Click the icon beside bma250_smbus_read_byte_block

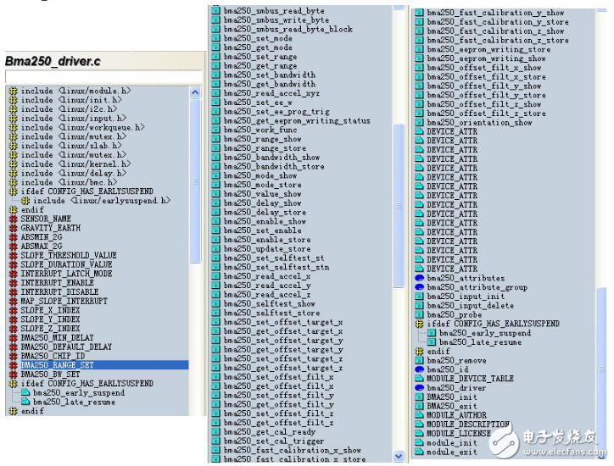click(215, 29)
